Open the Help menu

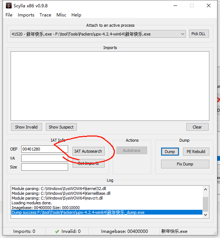(76, 15)
